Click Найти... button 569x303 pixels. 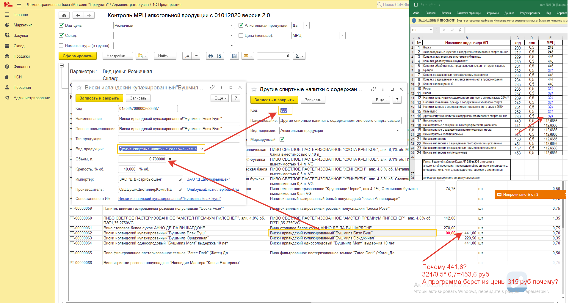click(165, 56)
